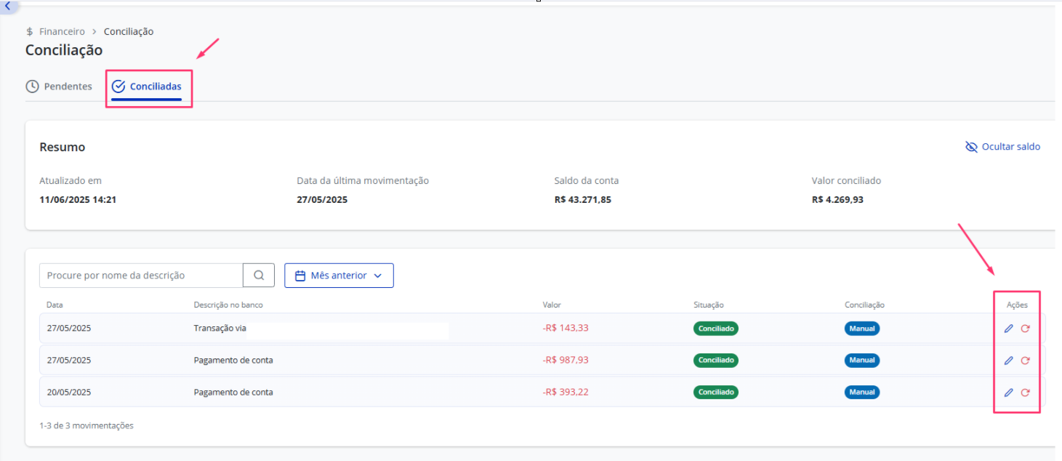Focus the Procure por nome da descrição field
Image resolution: width=1062 pixels, height=461 pixels.
coord(141,276)
